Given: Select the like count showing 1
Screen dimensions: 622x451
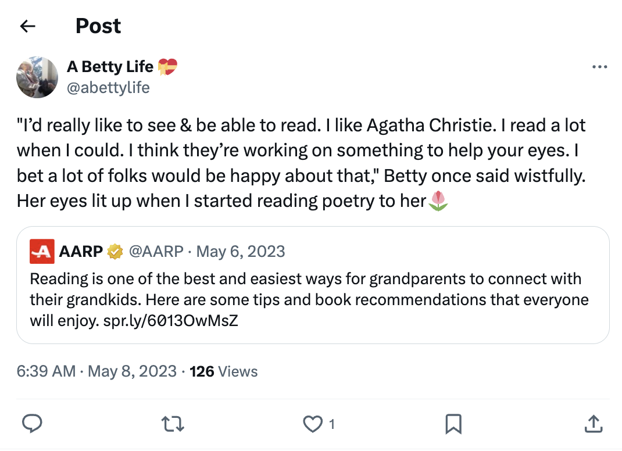Looking at the screenshot, I should point(333,424).
